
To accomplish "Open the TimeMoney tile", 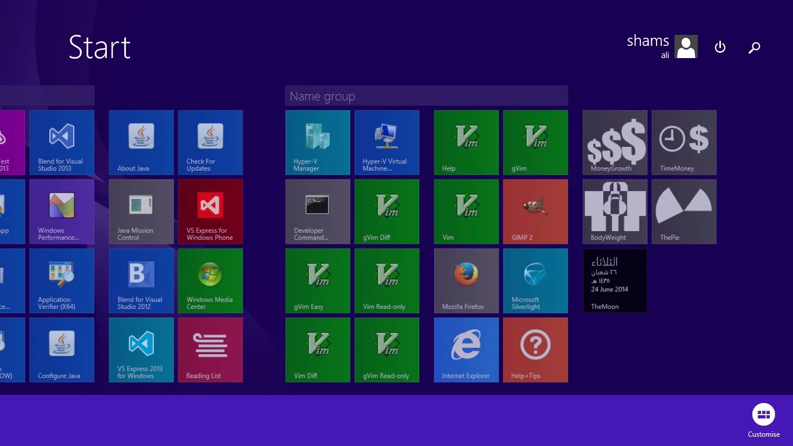I will tap(684, 142).
